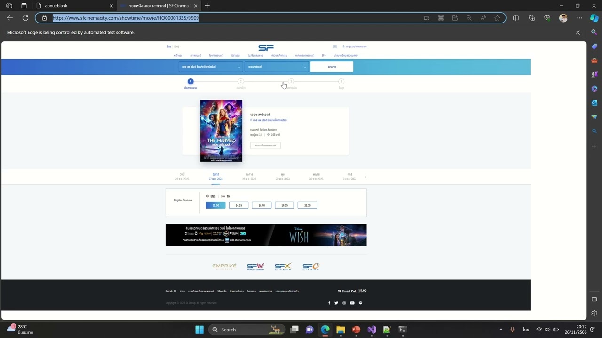The height and width of the screenshot is (338, 602).
Task: Open the first footer link about SF
Action: (171, 291)
